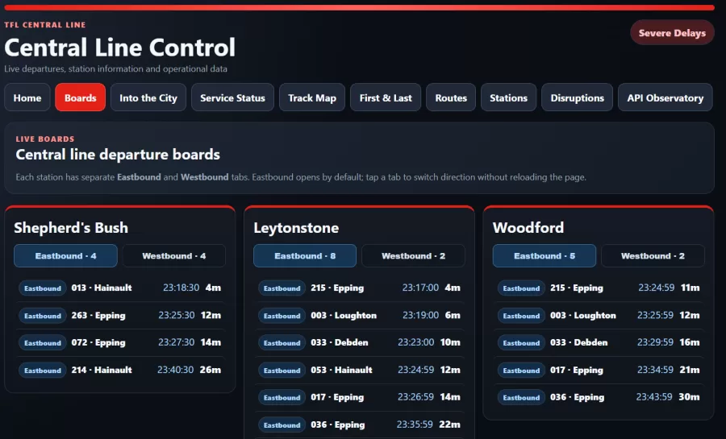Go to the Stations tab

coord(508,97)
